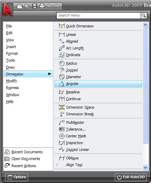Viewport: 151px width, 183px height.
Task: Click the Recent Documents icon
Action: (7, 152)
